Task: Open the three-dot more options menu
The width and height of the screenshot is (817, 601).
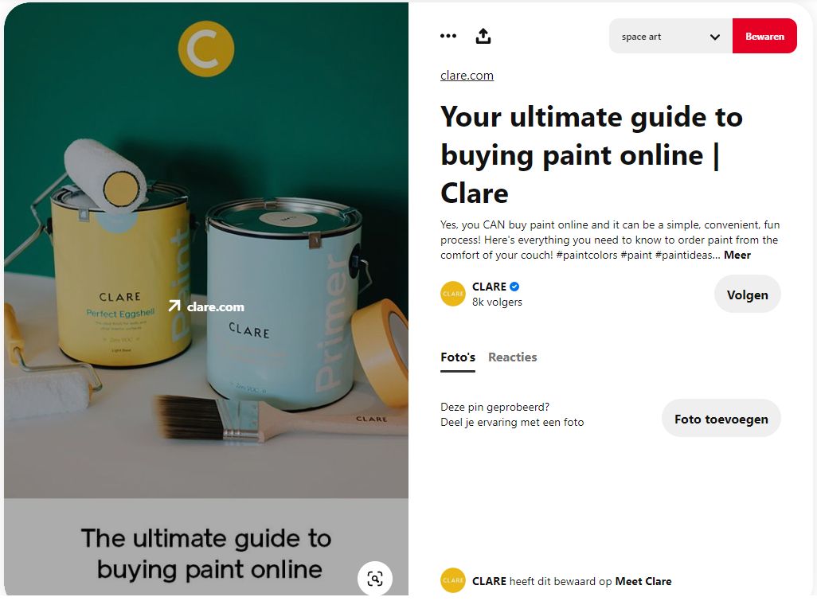Action: pos(448,36)
